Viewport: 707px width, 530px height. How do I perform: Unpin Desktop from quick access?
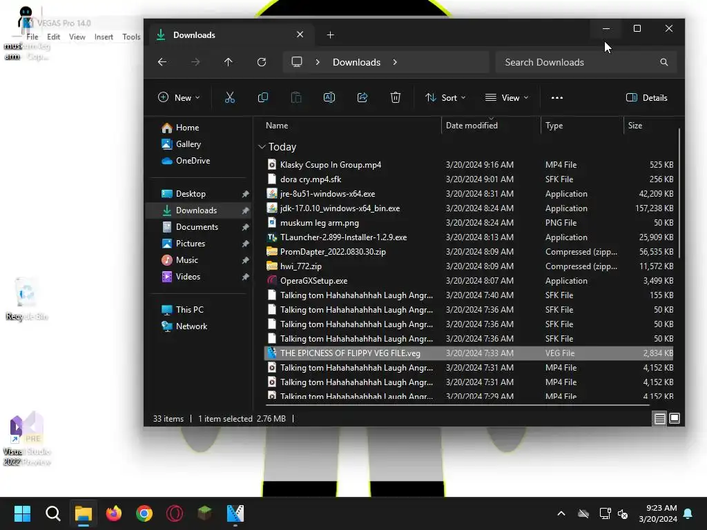[x=245, y=194]
